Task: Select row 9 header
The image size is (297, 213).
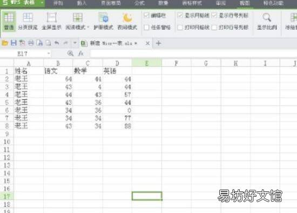Action: click(7, 134)
